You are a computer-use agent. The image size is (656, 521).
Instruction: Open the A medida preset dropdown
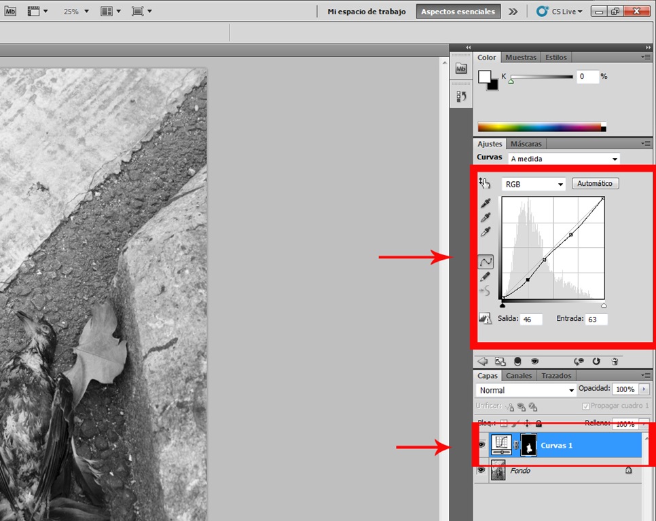pyautogui.click(x=564, y=159)
